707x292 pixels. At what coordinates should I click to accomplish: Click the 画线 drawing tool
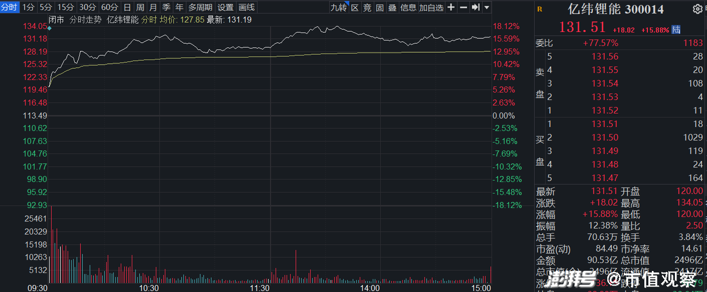(x=250, y=7)
